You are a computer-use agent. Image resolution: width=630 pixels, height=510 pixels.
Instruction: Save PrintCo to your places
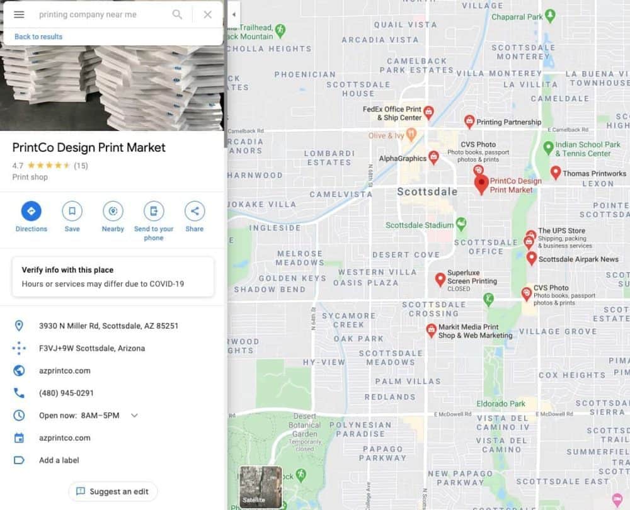[72, 211]
